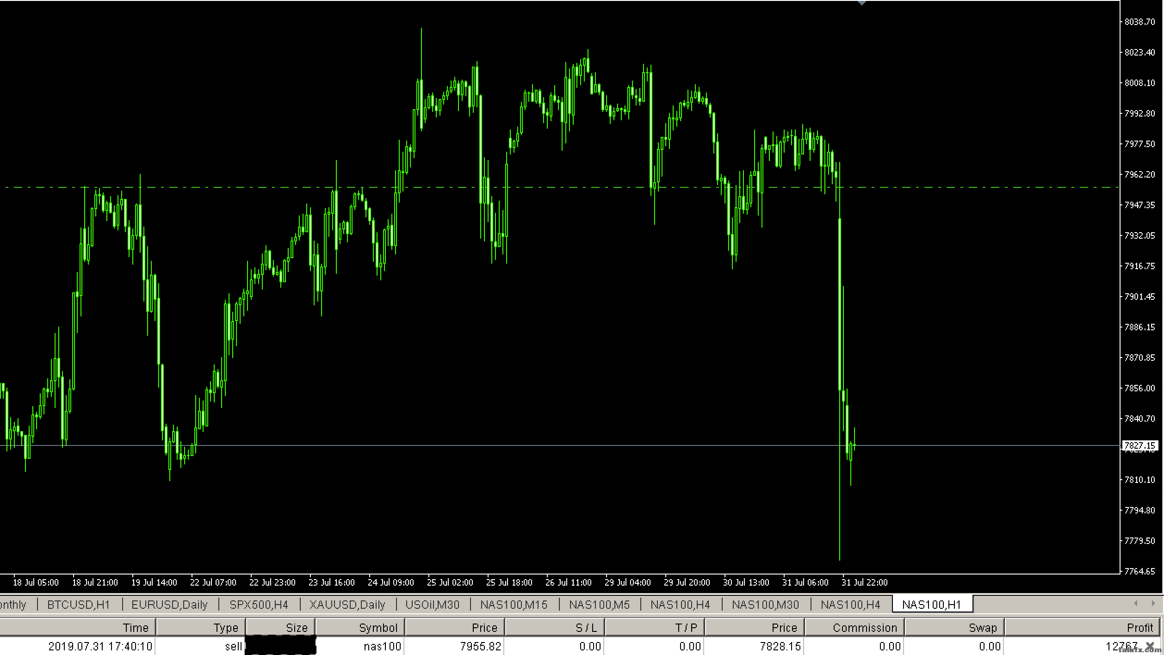Viewport: 1164px width, 655px height.
Task: Click the current bid price label 7827.15
Action: click(x=1139, y=445)
